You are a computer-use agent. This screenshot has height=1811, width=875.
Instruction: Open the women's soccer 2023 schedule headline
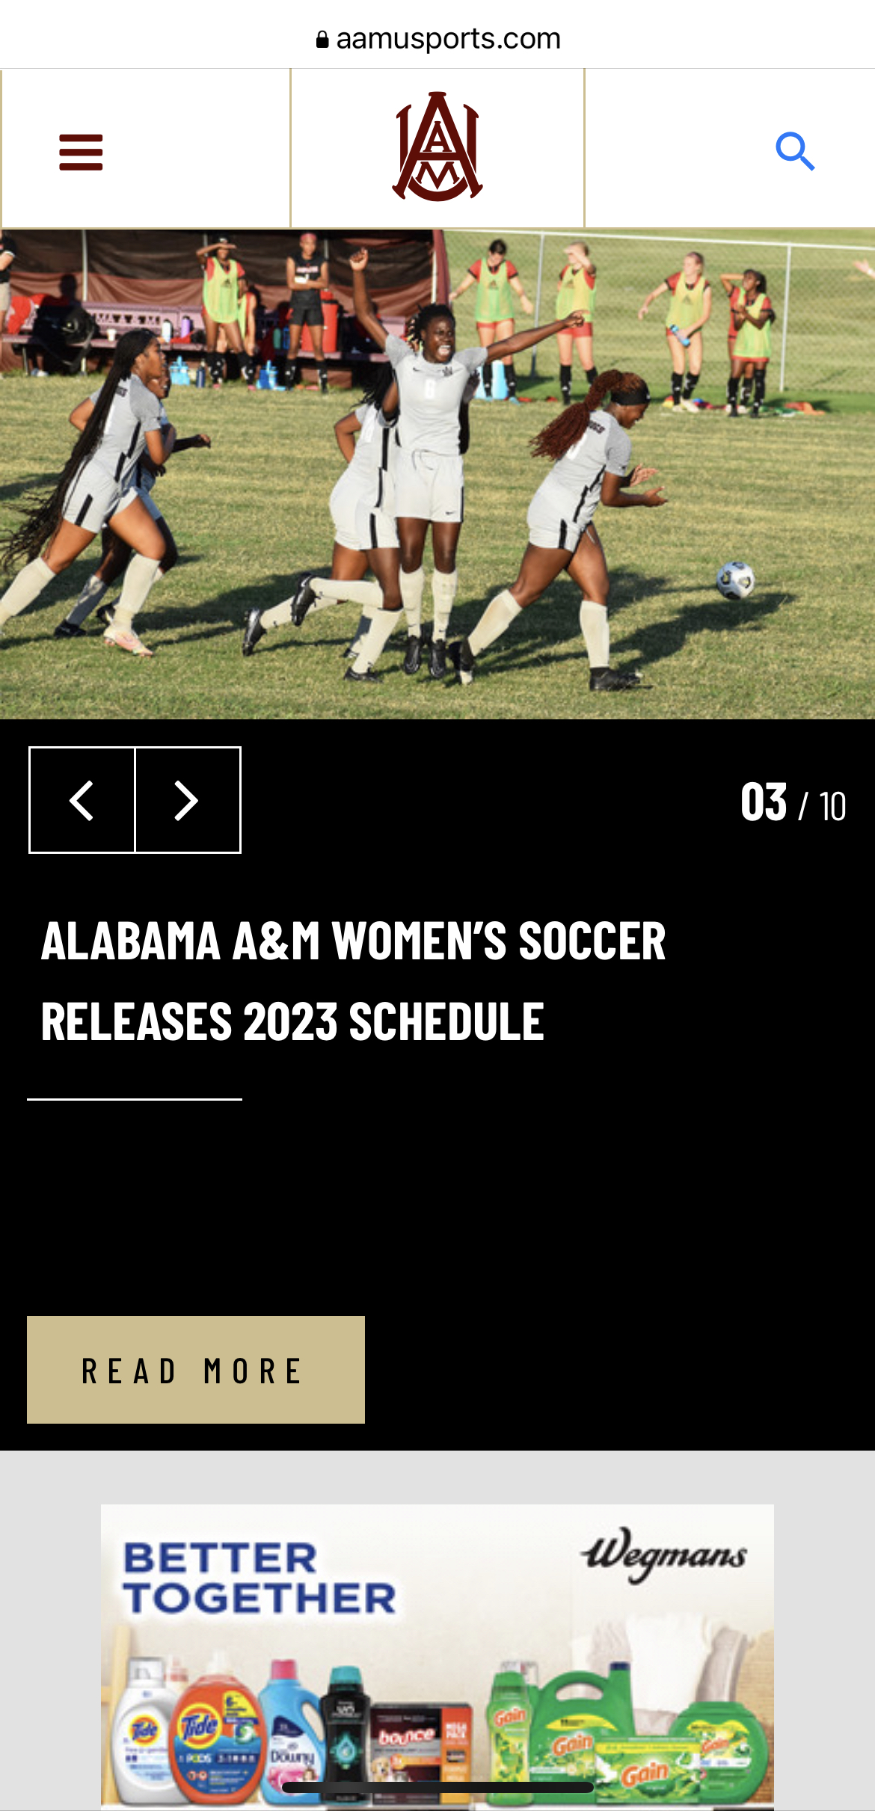353,980
